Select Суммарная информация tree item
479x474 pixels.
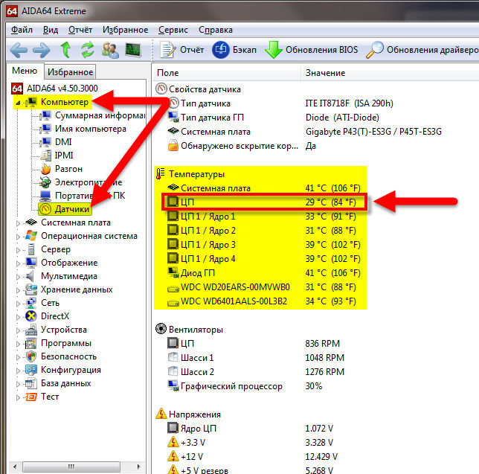[x=92, y=115]
